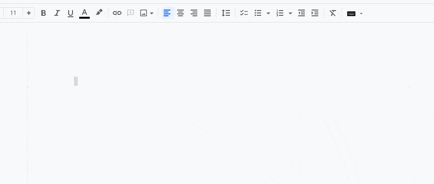This screenshot has height=184, width=434.
Task: Select the highlight color marker
Action: click(99, 12)
